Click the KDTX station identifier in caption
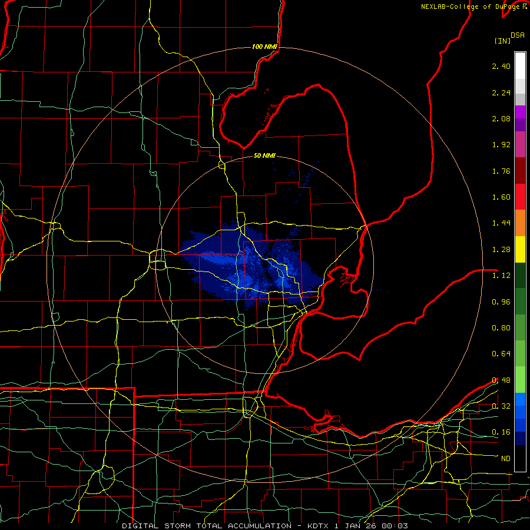Image resolution: width=530 pixels, height=530 pixels. [318, 526]
